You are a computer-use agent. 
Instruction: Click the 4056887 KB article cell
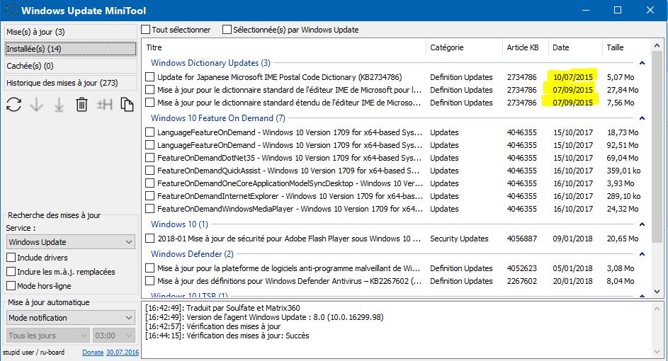[x=522, y=239]
